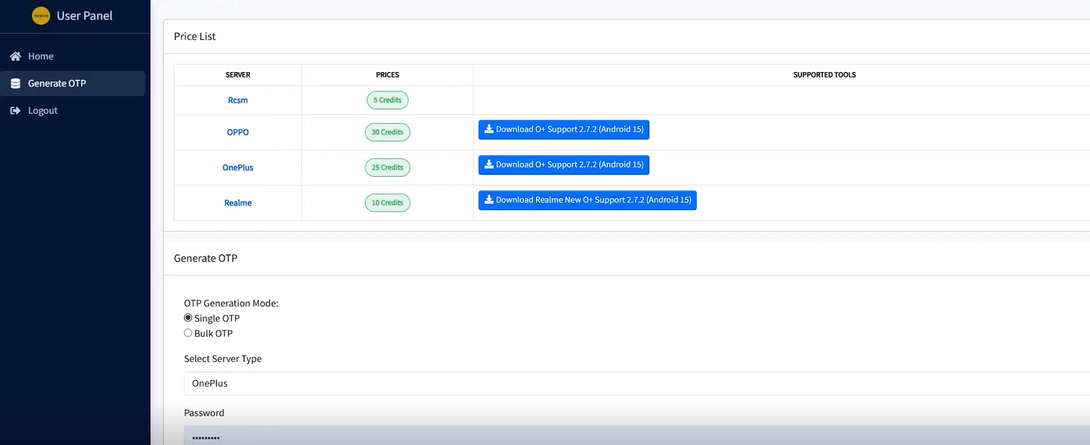Click the OPPO server link
The image size is (1090, 445).
click(238, 132)
